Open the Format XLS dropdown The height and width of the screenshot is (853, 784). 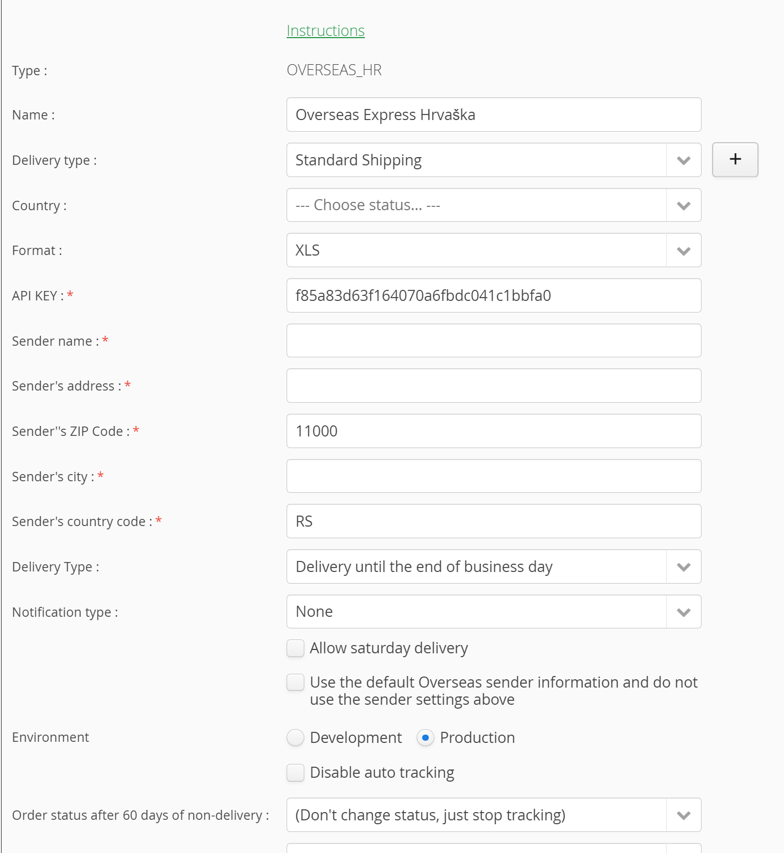pyautogui.click(x=494, y=250)
